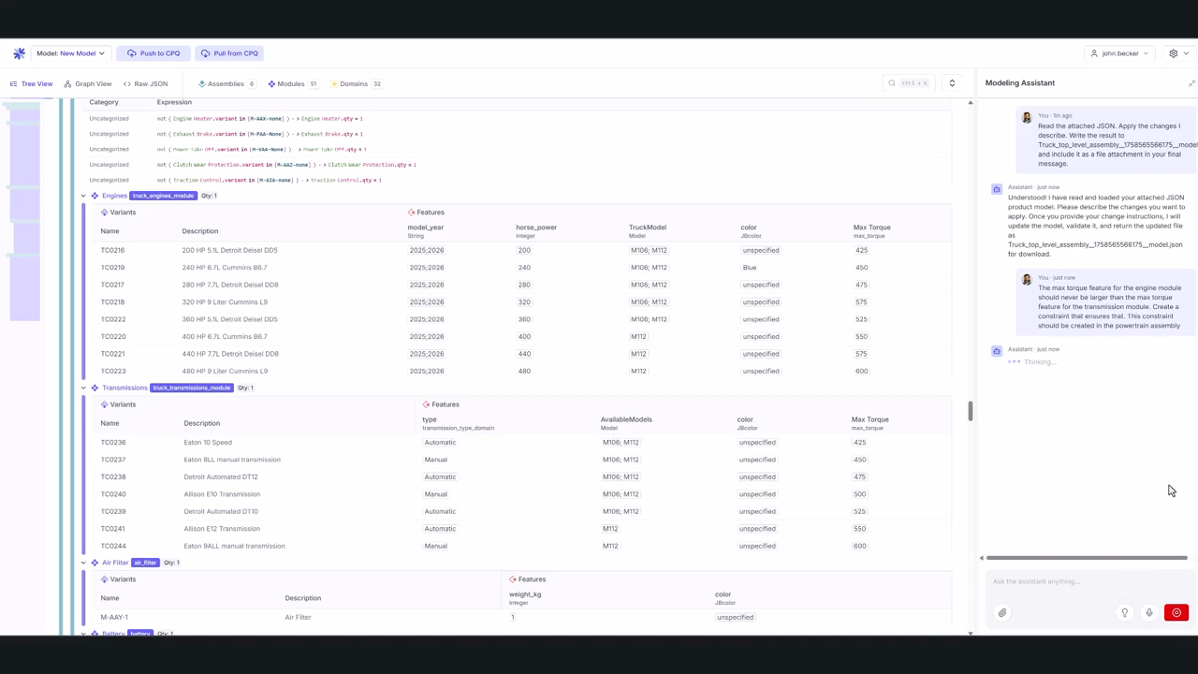Click the lightbulb suggestion icon in chat

pyautogui.click(x=1125, y=612)
